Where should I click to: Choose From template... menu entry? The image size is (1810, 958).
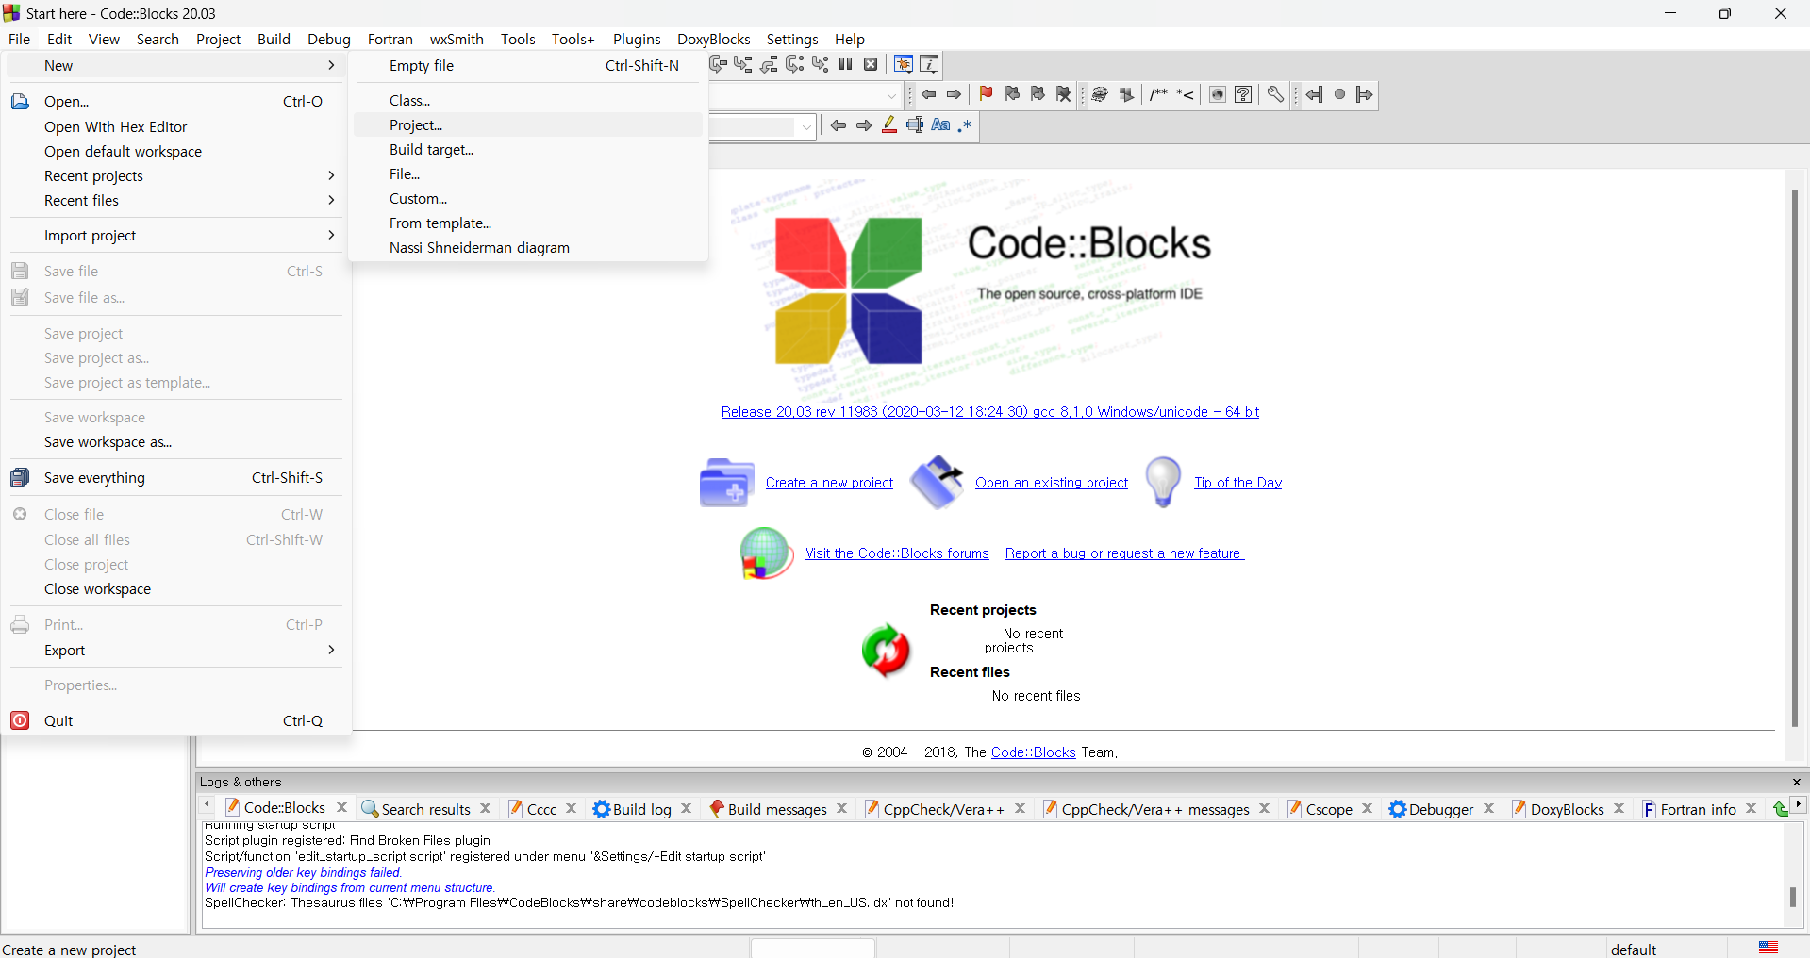coord(528,223)
